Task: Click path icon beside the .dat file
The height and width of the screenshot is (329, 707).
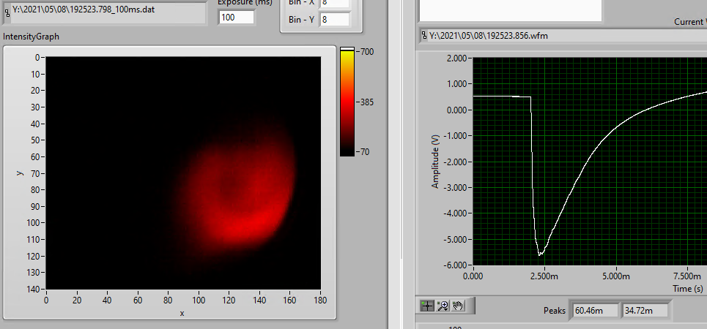Action: click(7, 12)
